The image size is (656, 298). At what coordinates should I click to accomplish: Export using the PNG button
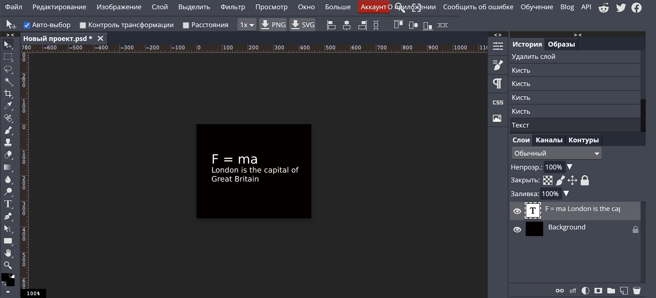tap(273, 25)
